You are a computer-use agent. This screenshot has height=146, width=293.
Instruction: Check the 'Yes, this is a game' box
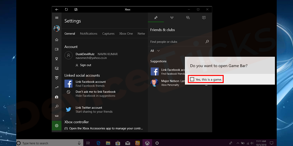(x=192, y=79)
